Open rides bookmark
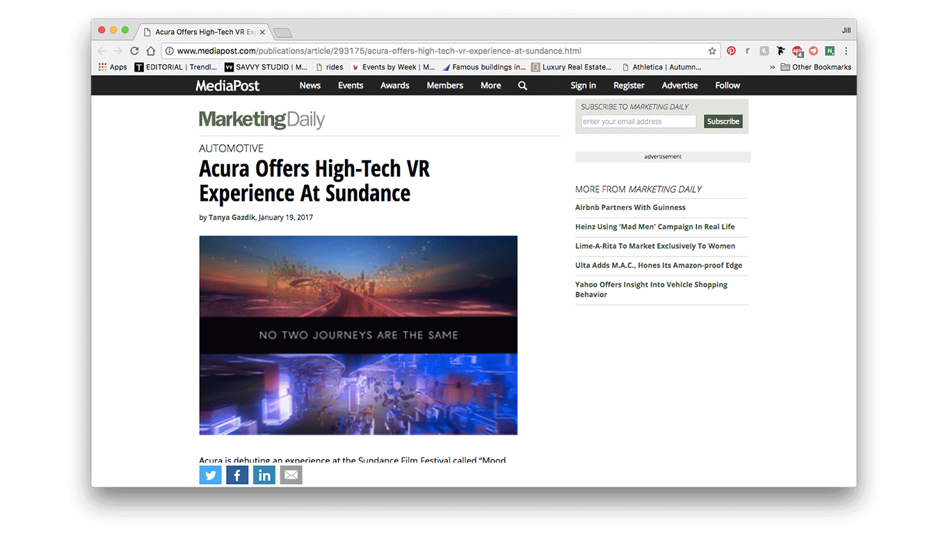Screen dimensions: 950x534 (x=330, y=67)
